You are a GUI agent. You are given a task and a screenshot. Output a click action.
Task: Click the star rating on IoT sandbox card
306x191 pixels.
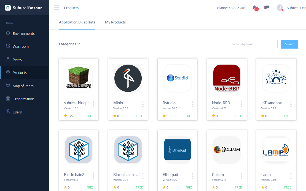click(x=264, y=116)
